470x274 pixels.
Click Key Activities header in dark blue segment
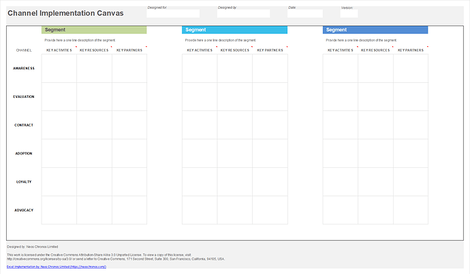340,50
